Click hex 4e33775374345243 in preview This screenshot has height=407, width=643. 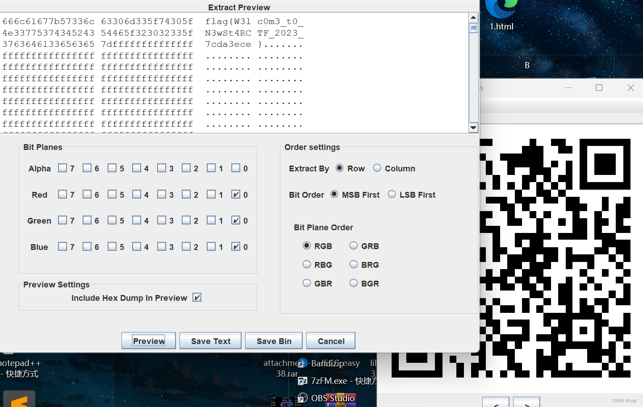48,33
